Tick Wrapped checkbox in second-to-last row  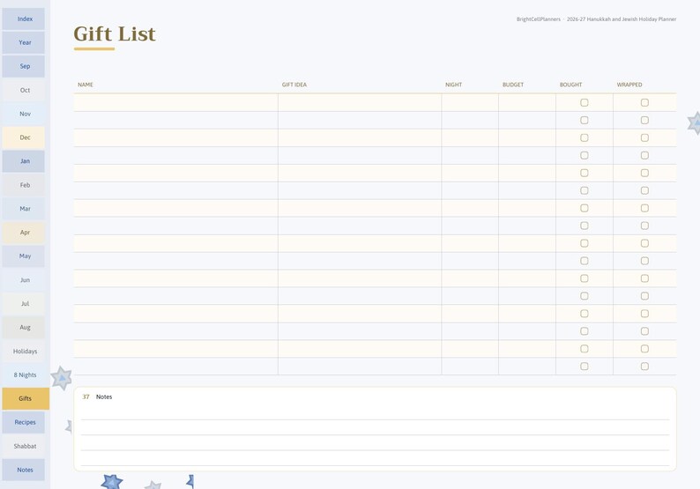click(x=644, y=349)
